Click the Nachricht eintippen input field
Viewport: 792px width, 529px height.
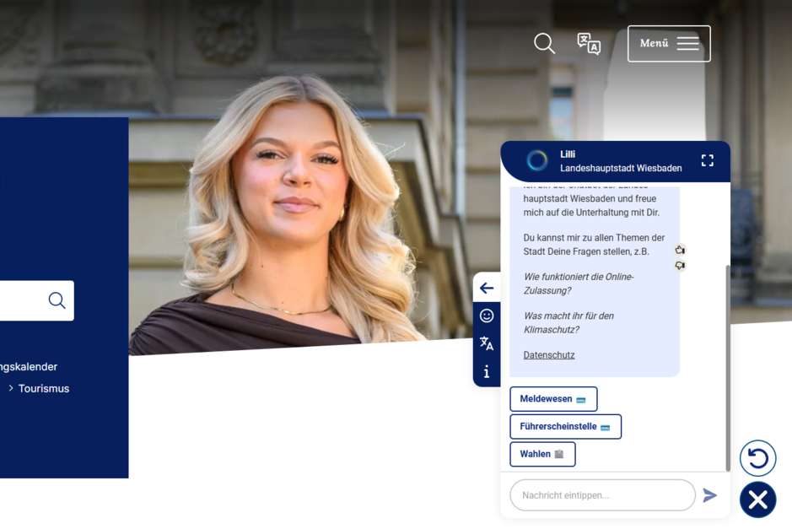(602, 495)
